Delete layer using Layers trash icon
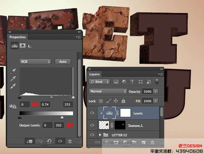 (x=152, y=142)
